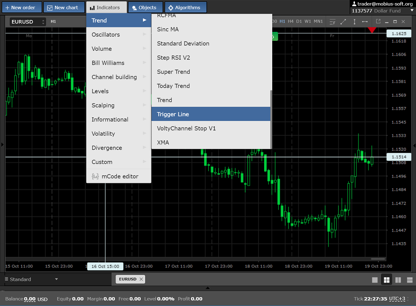Expand the right side panel arrow
This screenshot has height=306, width=416.
tap(414, 145)
